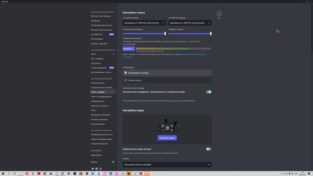The width and height of the screenshot is (313, 176).
Task: Adjust the output volume slider handle
Action: 211,34
